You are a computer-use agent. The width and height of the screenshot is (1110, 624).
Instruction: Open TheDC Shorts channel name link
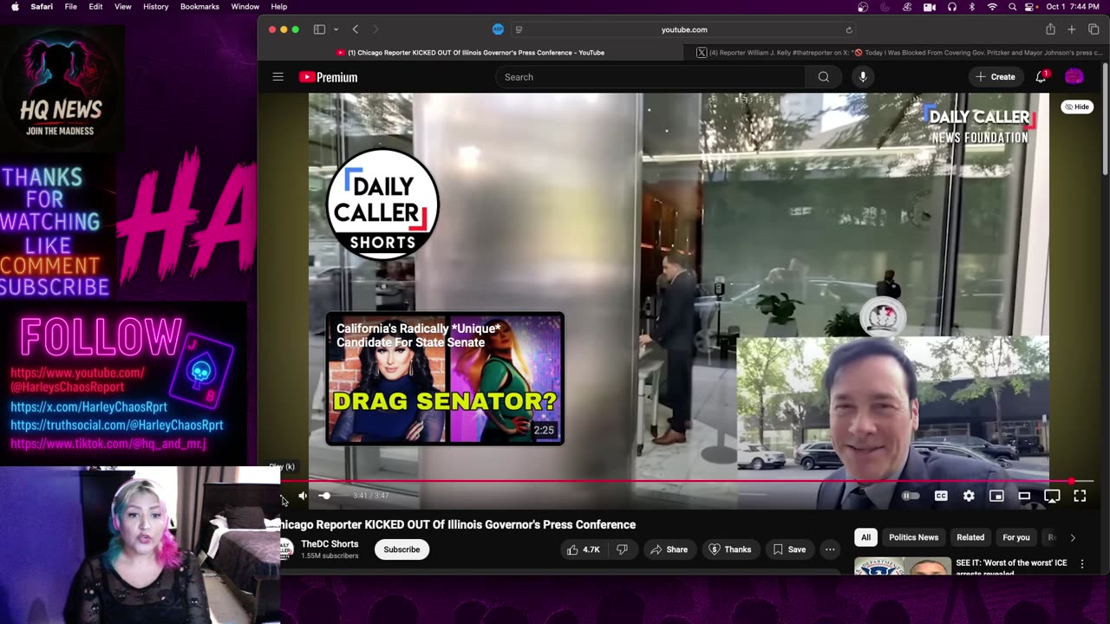330,544
